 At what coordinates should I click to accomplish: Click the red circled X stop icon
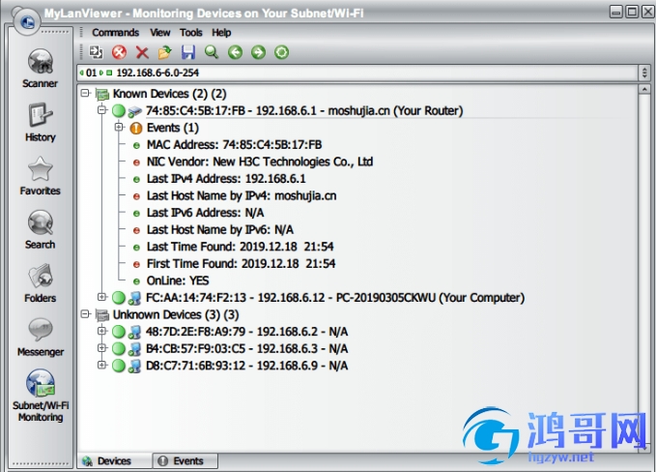(119, 52)
